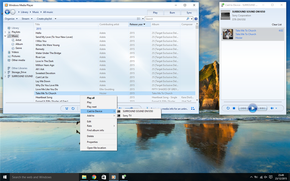This screenshot has height=181, width=290.
Task: Switch to the Sync tab
Action: [x=189, y=12]
